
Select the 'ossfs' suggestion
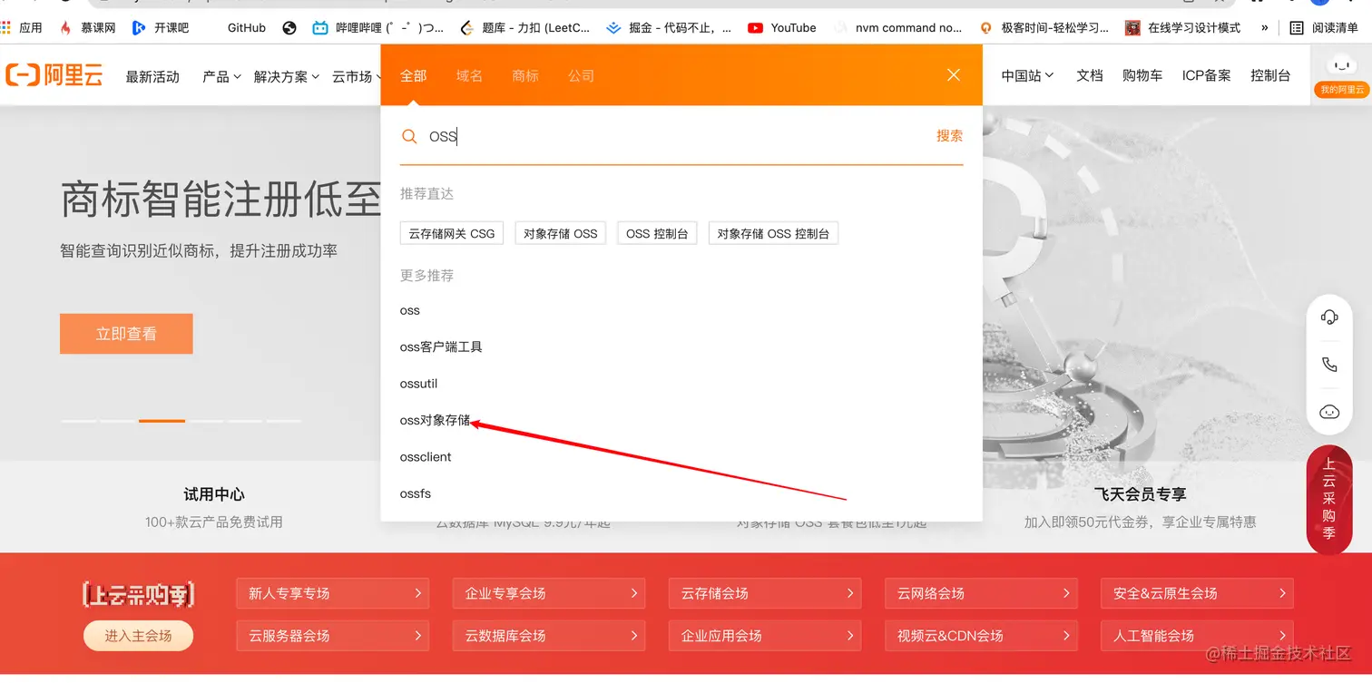(x=416, y=493)
